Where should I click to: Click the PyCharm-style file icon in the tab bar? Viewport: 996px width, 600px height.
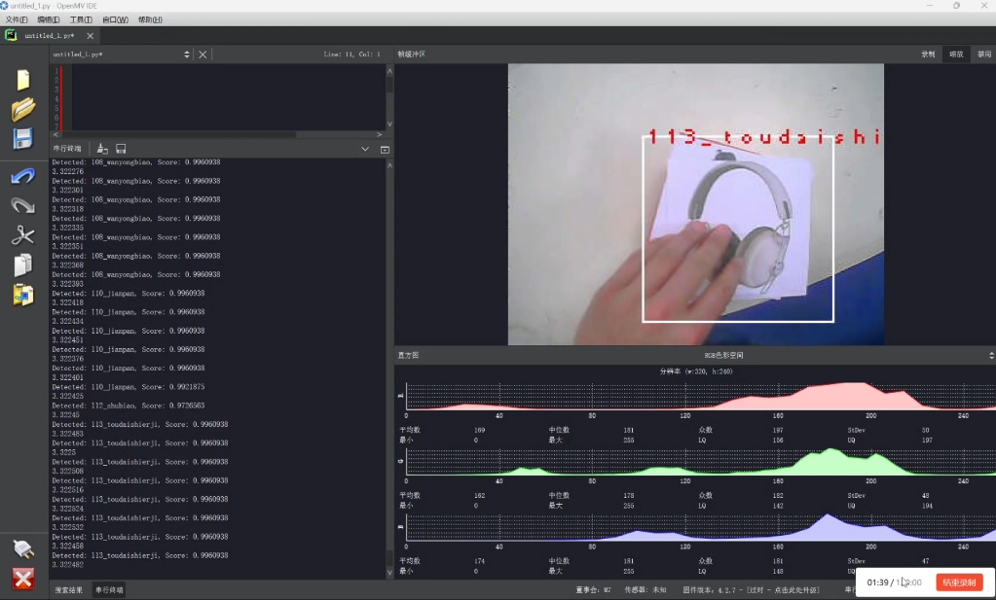tap(11, 36)
